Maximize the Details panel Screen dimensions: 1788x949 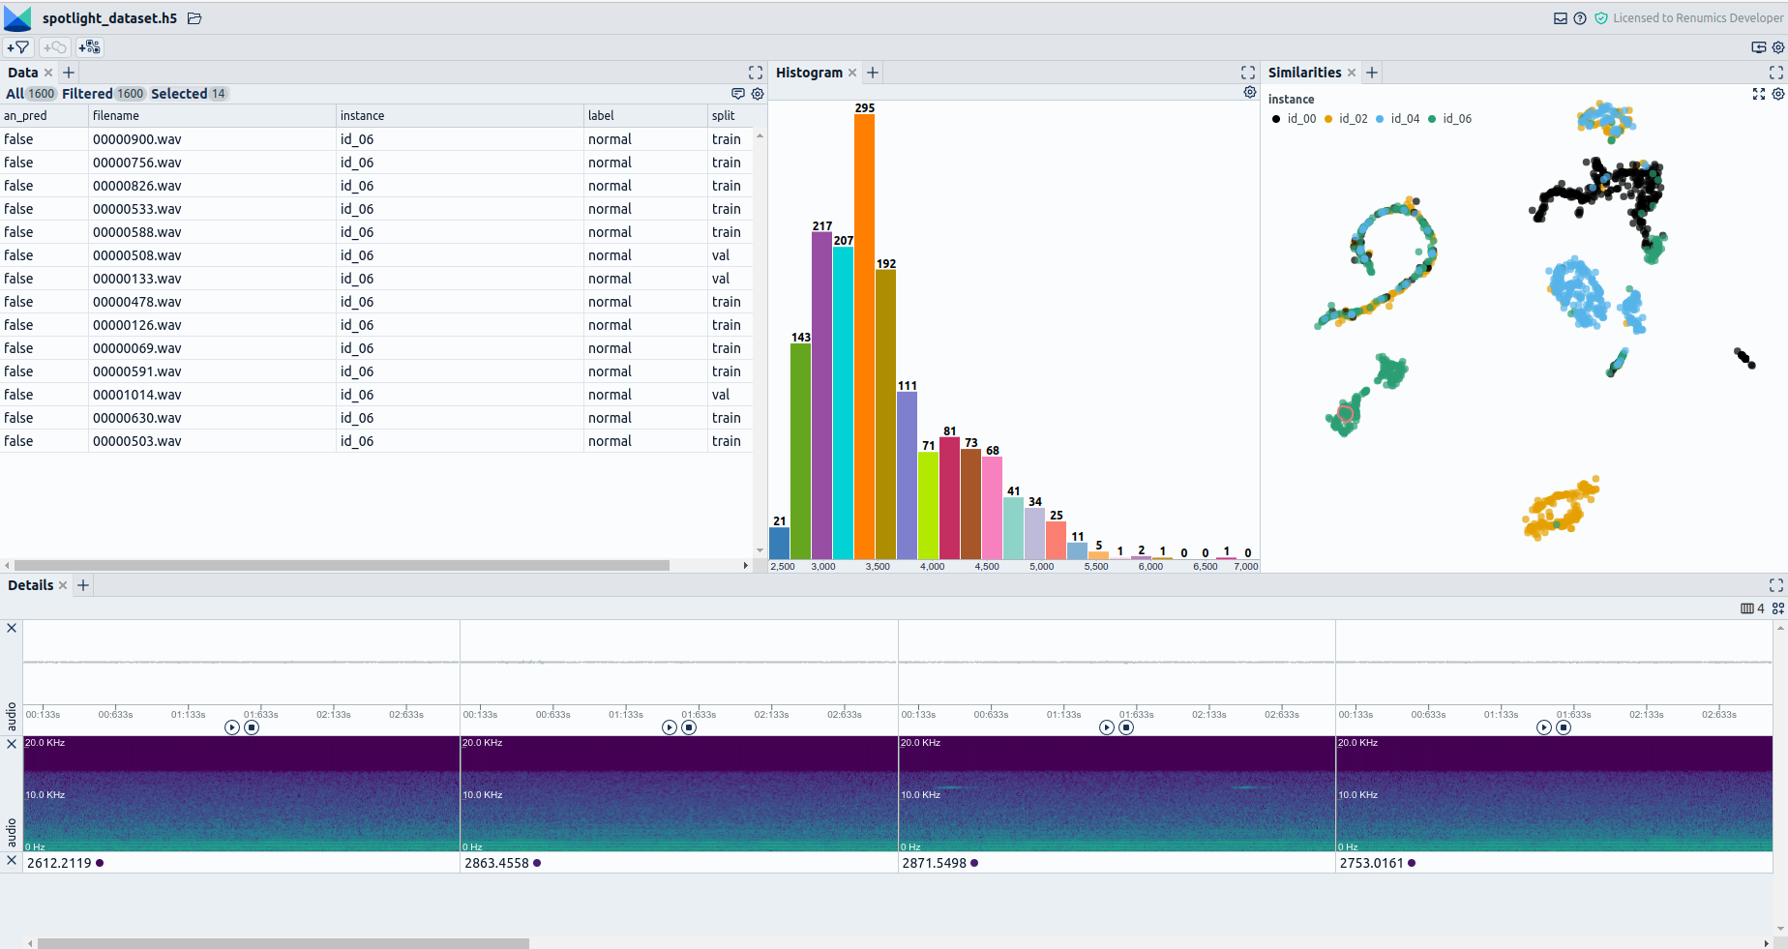tap(1776, 585)
